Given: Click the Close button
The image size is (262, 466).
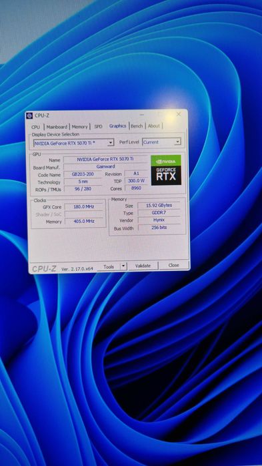Looking at the screenshot, I should click(x=173, y=265).
